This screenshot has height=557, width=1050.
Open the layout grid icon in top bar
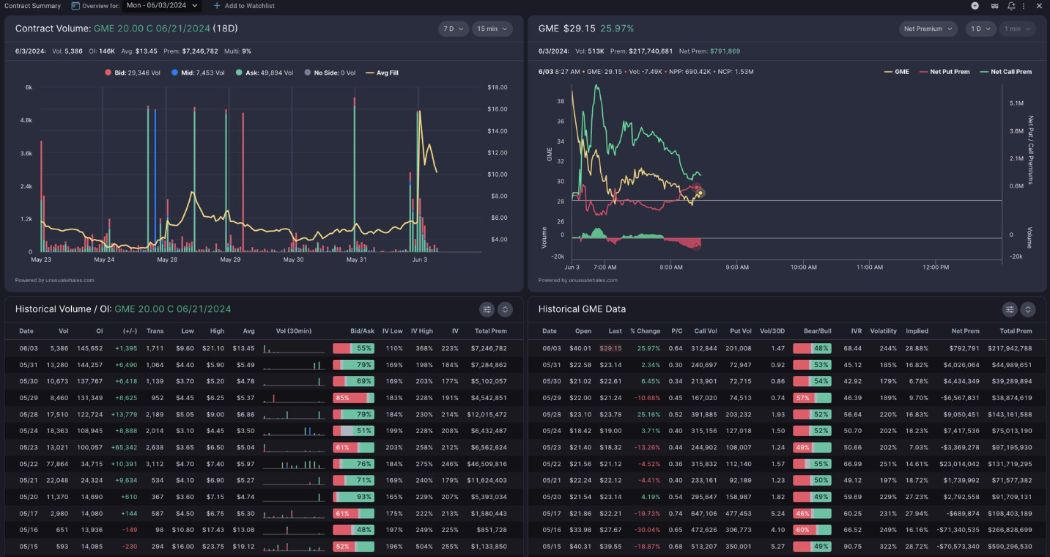(x=994, y=6)
